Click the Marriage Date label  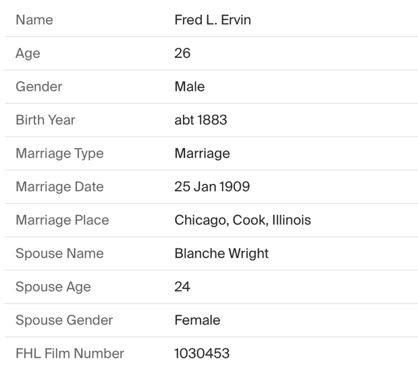(x=59, y=187)
